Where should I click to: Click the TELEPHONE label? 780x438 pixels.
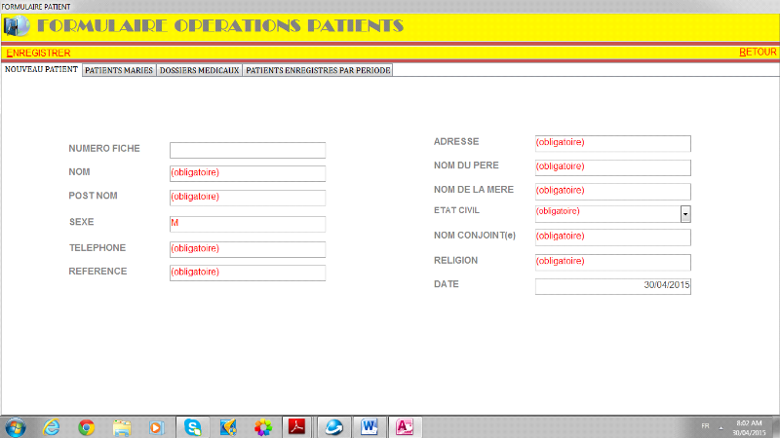97,248
